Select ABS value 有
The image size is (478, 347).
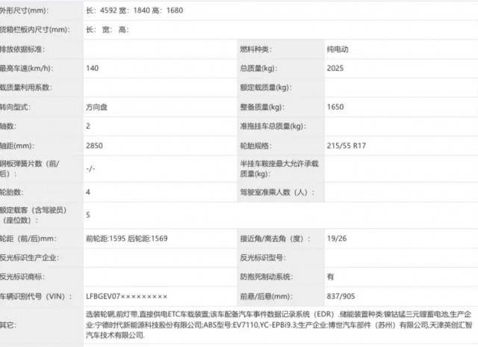tap(330, 277)
